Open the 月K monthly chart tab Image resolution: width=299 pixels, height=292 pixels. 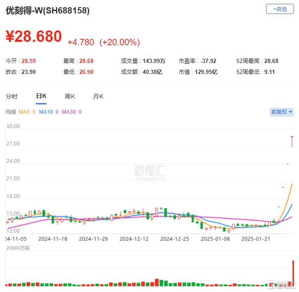pyautogui.click(x=98, y=96)
